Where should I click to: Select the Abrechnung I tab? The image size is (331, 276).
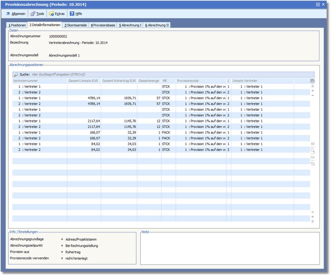pyautogui.click(x=130, y=25)
